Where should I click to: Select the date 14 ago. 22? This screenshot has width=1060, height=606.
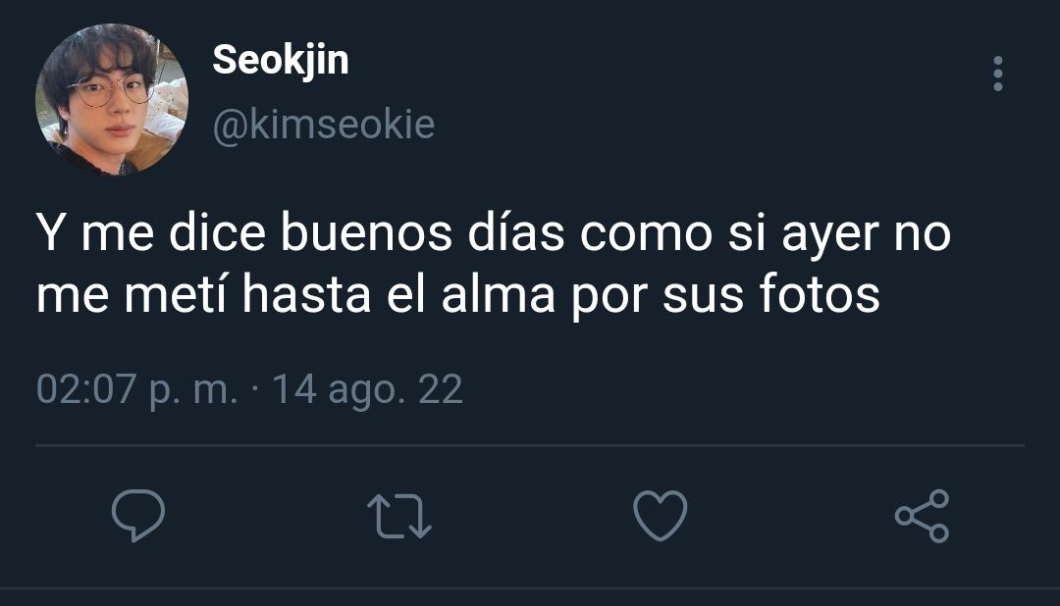(x=368, y=390)
